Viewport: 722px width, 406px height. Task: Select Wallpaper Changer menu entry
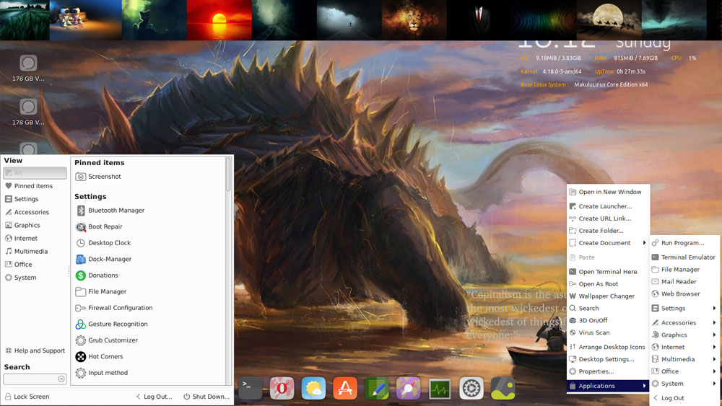(x=608, y=296)
